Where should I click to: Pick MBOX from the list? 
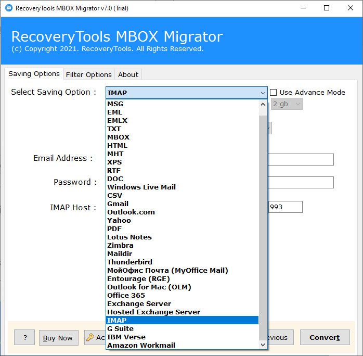(182, 137)
